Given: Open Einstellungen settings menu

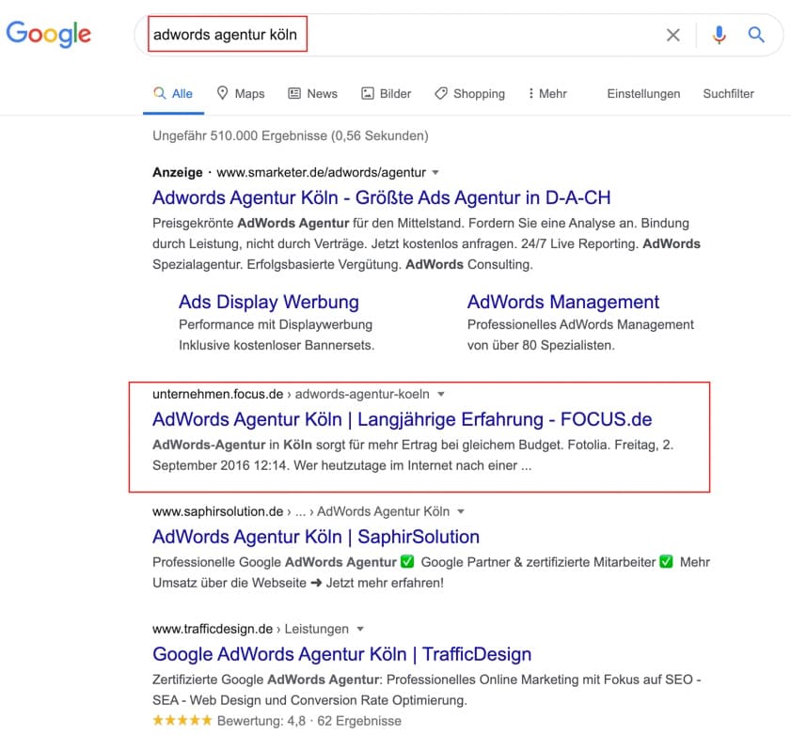Looking at the screenshot, I should pyautogui.click(x=643, y=94).
